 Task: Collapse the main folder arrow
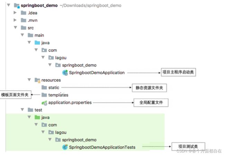coord(22,35)
